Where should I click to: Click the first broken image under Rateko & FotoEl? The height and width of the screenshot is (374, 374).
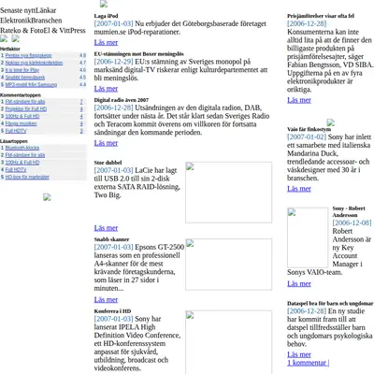(x=4, y=38)
